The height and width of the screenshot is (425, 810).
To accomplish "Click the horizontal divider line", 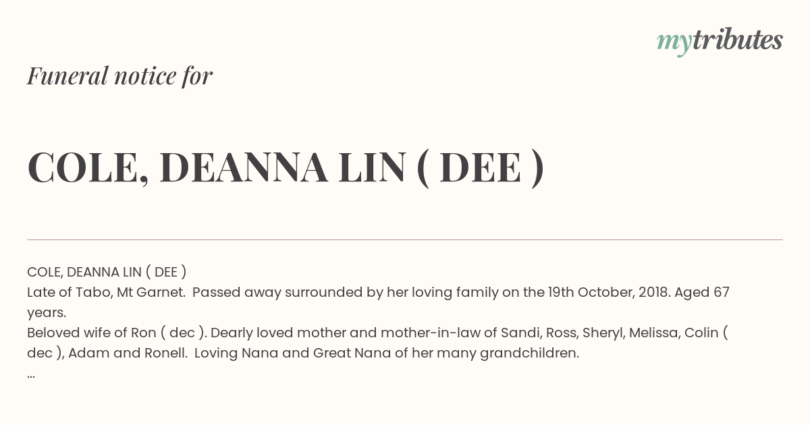I will [405, 239].
